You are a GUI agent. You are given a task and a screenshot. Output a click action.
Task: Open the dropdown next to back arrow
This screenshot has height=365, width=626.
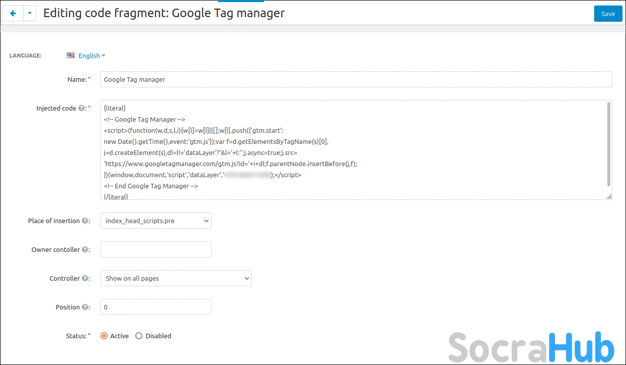(x=30, y=14)
